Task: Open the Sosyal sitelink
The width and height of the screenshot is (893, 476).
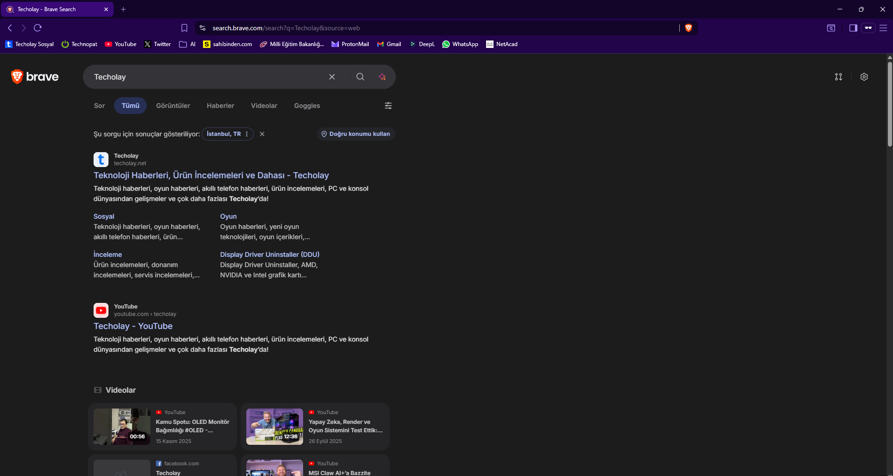Action: pyautogui.click(x=104, y=216)
